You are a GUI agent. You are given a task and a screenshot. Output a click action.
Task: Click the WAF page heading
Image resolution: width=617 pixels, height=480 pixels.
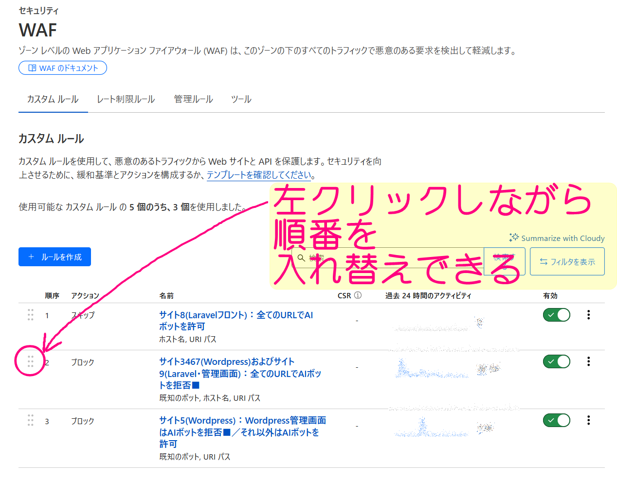click(38, 30)
